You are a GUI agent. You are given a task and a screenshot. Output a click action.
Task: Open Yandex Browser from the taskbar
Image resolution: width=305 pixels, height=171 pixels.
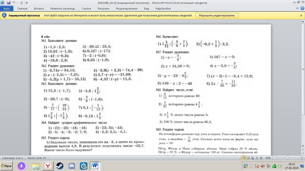pyautogui.click(x=48, y=166)
